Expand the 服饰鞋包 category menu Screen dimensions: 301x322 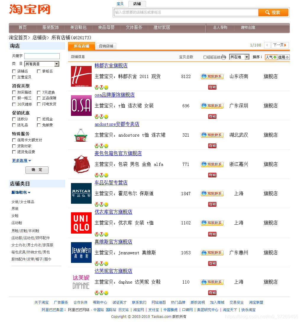(21, 192)
